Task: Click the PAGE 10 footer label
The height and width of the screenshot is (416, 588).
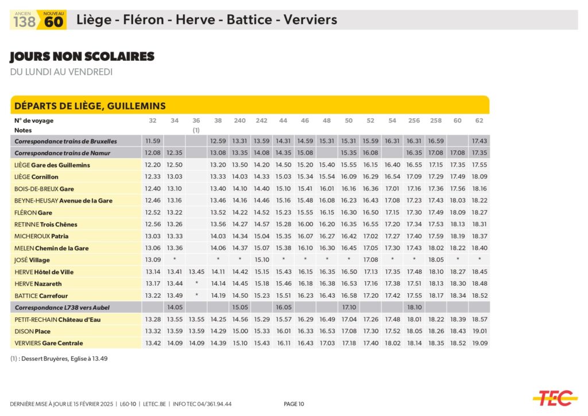Action: coord(294,404)
